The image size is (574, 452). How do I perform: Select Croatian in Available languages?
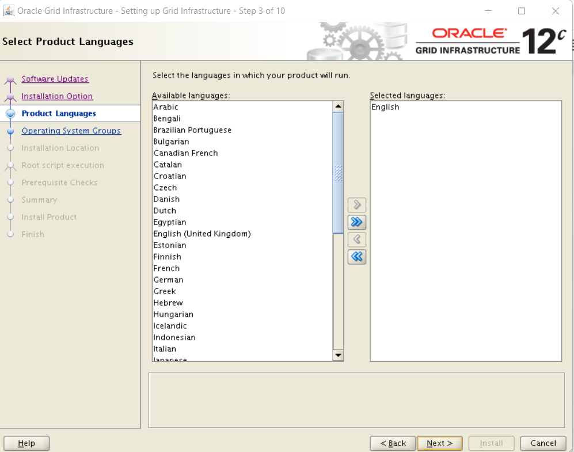click(242, 176)
